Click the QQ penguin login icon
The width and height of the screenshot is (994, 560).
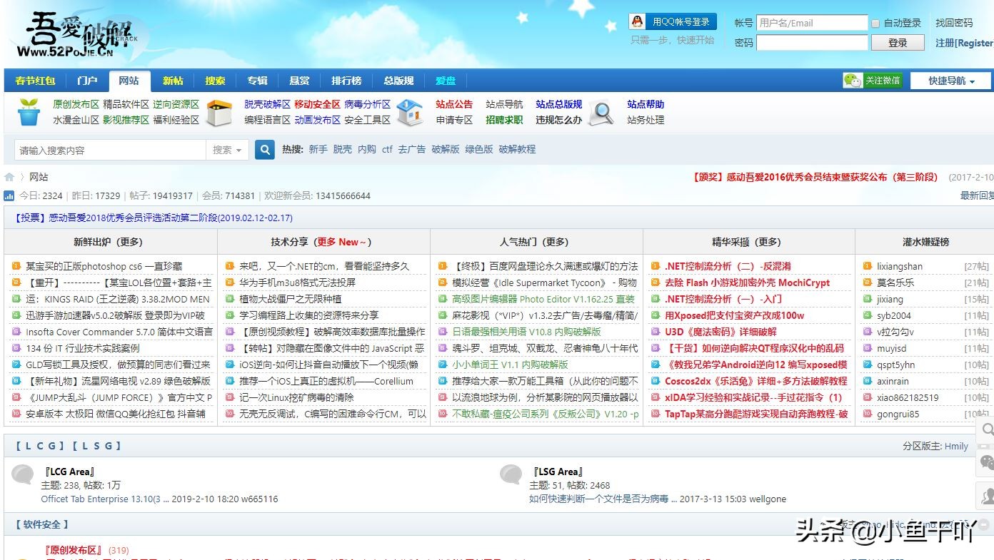tap(637, 22)
